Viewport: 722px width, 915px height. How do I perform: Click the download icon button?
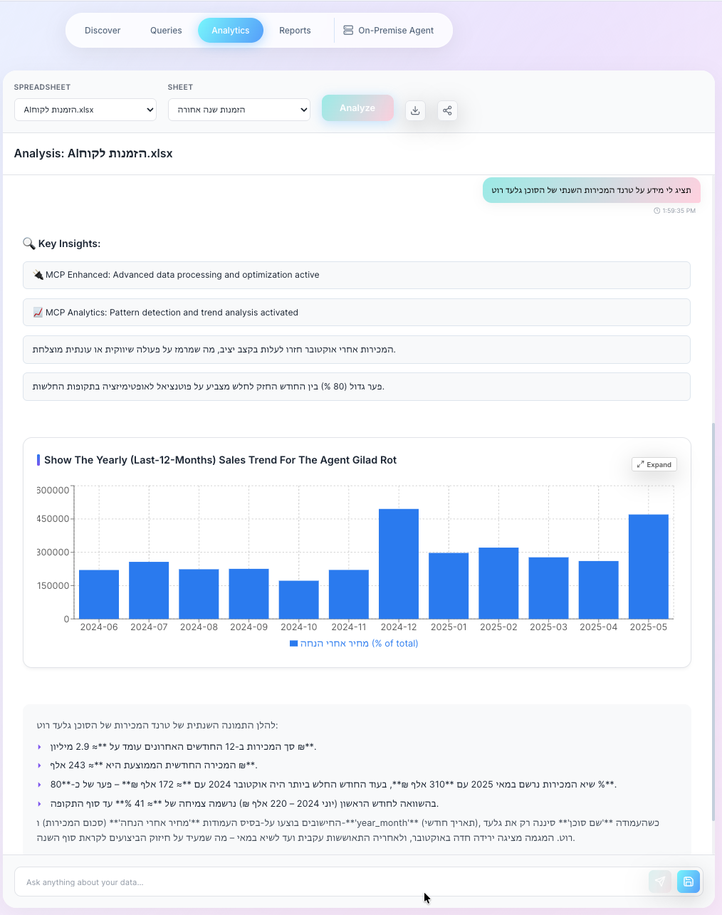(415, 110)
